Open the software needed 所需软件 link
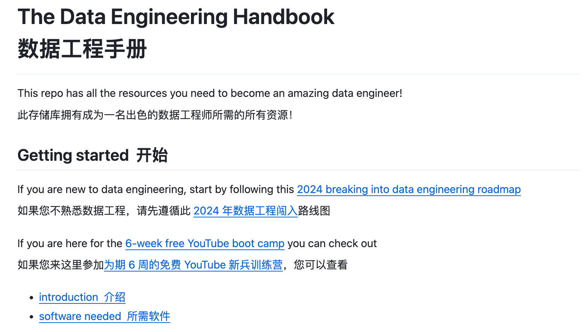The width and height of the screenshot is (588, 332). (x=105, y=316)
